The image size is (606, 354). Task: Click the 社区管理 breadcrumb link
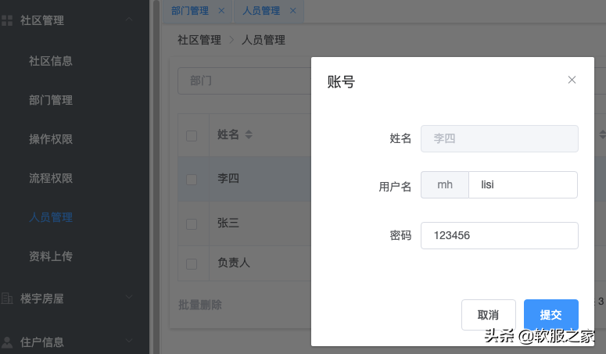(199, 40)
